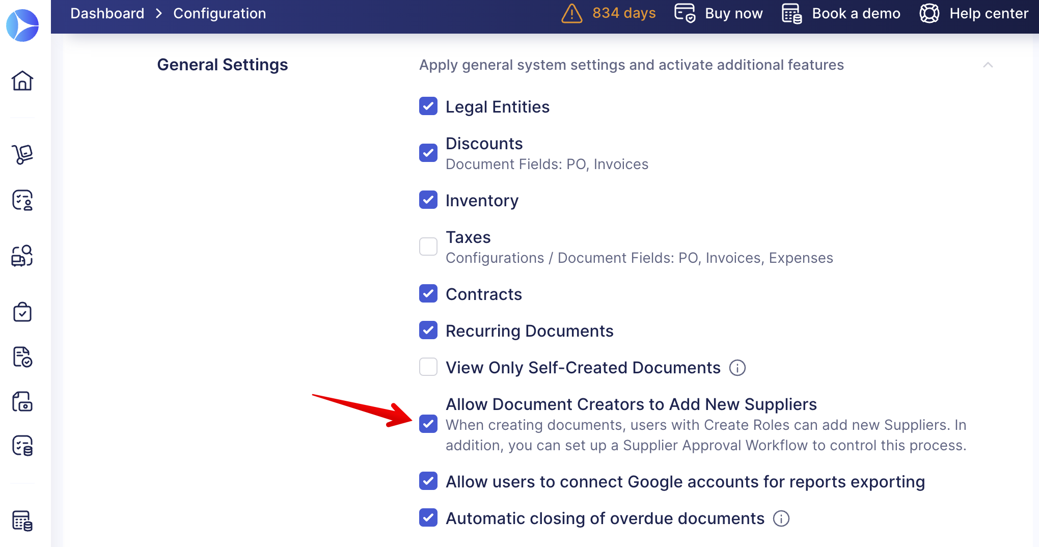Go to Dashboard breadcrumb
This screenshot has width=1039, height=547.
coord(107,13)
